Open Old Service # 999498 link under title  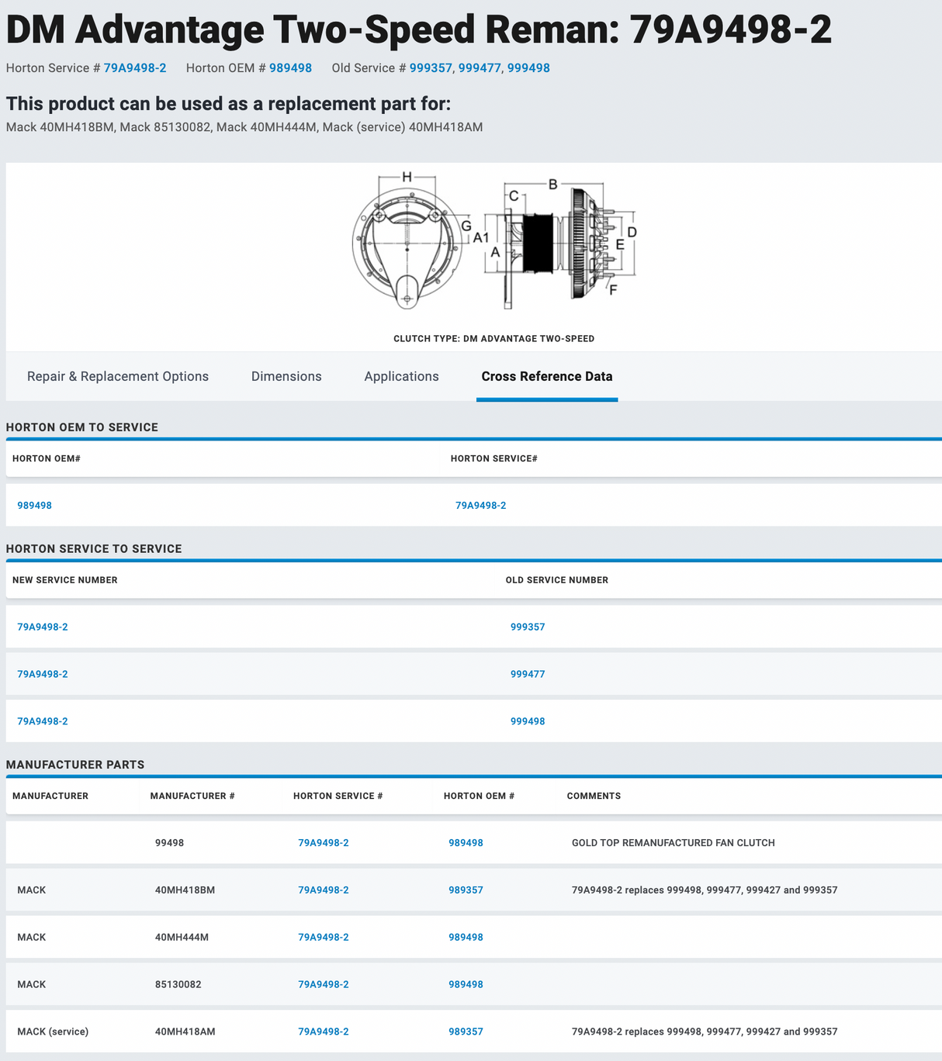[528, 68]
